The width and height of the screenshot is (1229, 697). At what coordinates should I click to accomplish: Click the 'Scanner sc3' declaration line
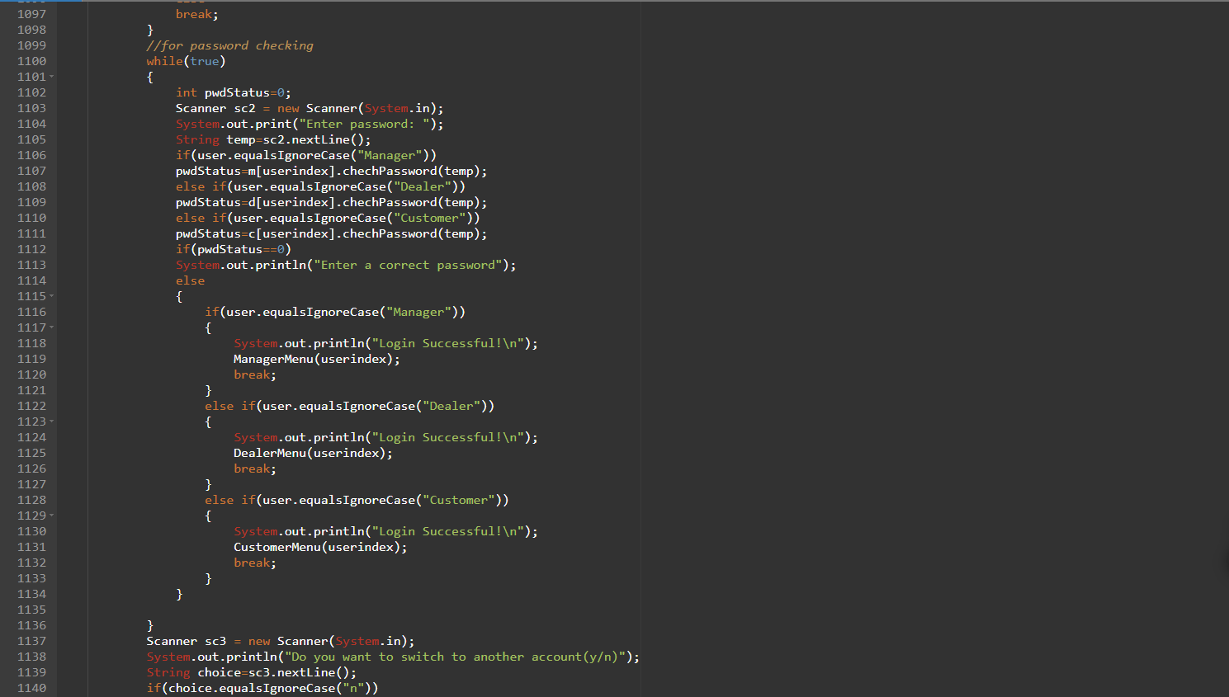click(x=281, y=641)
